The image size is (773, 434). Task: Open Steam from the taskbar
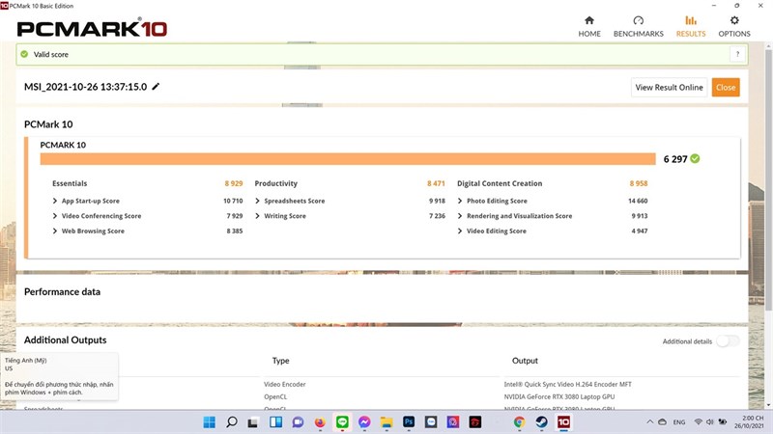pos(541,421)
